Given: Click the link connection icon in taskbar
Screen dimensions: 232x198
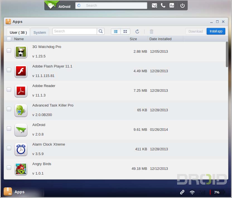Looking at the screenshot, I should click(182, 192).
